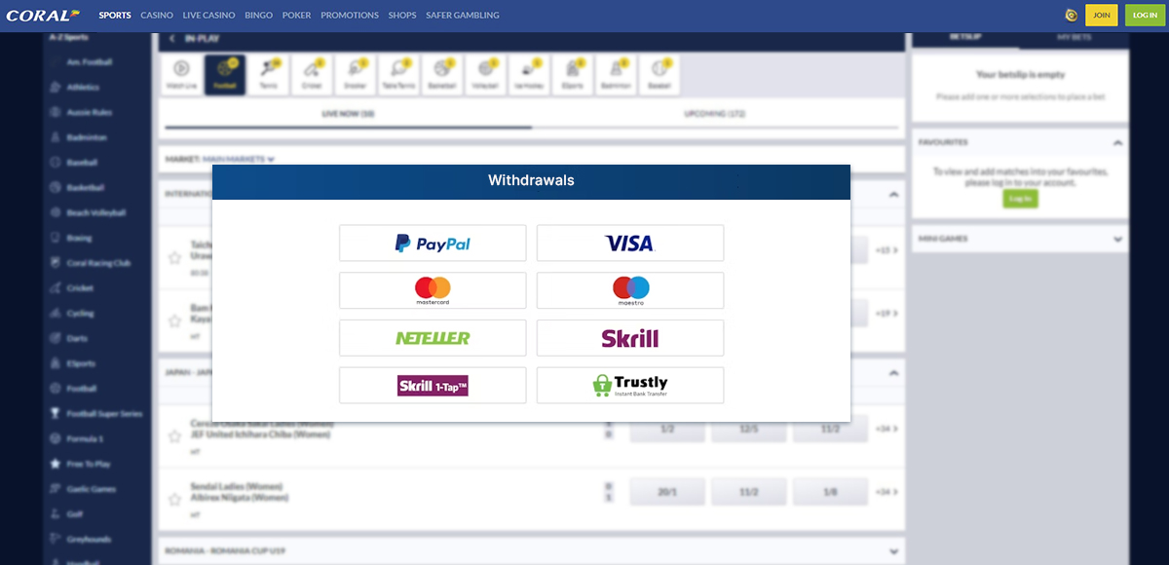1169x565 pixels.
Task: Click the Coral logo
Action: coord(44,16)
